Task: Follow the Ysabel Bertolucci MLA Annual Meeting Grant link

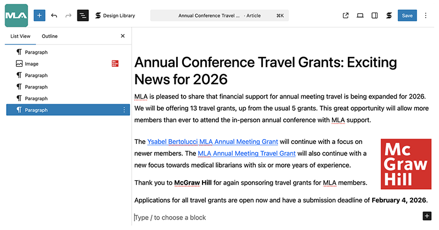Action: pos(212,141)
